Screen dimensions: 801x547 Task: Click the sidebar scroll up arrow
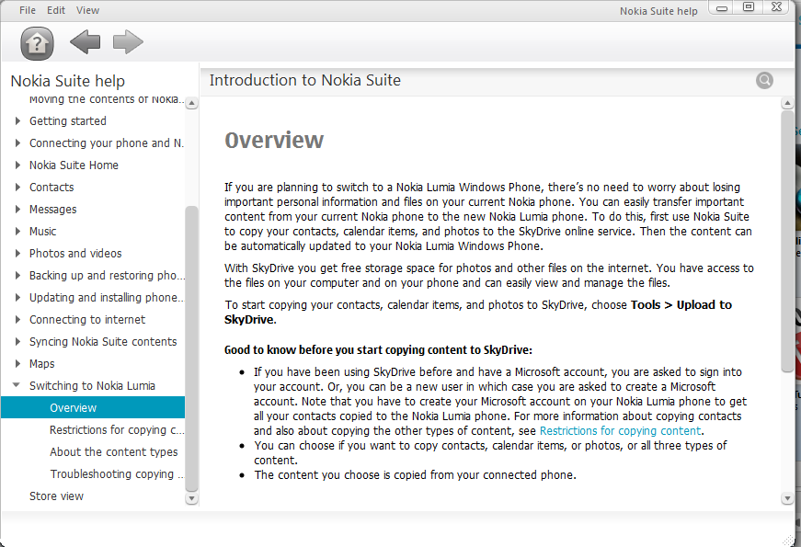coord(191,103)
